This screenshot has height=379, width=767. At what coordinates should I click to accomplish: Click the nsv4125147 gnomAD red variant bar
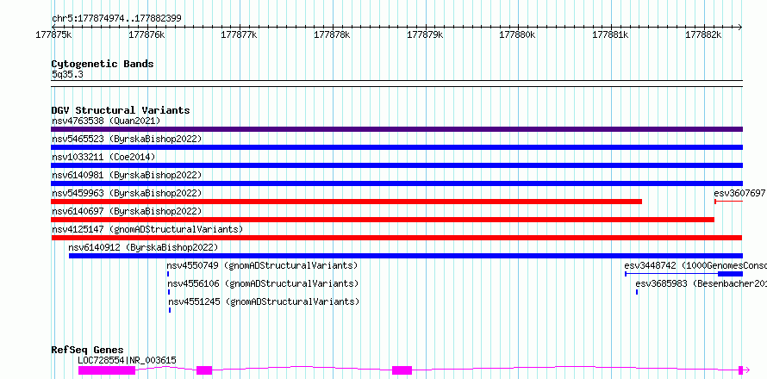coord(396,238)
